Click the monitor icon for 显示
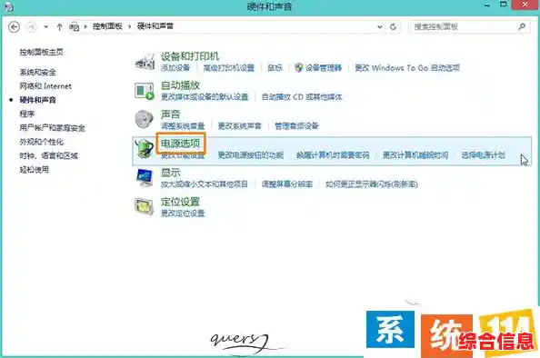 [145, 177]
